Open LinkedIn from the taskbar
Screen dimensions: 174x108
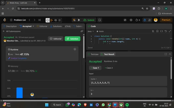(x=91, y=105)
